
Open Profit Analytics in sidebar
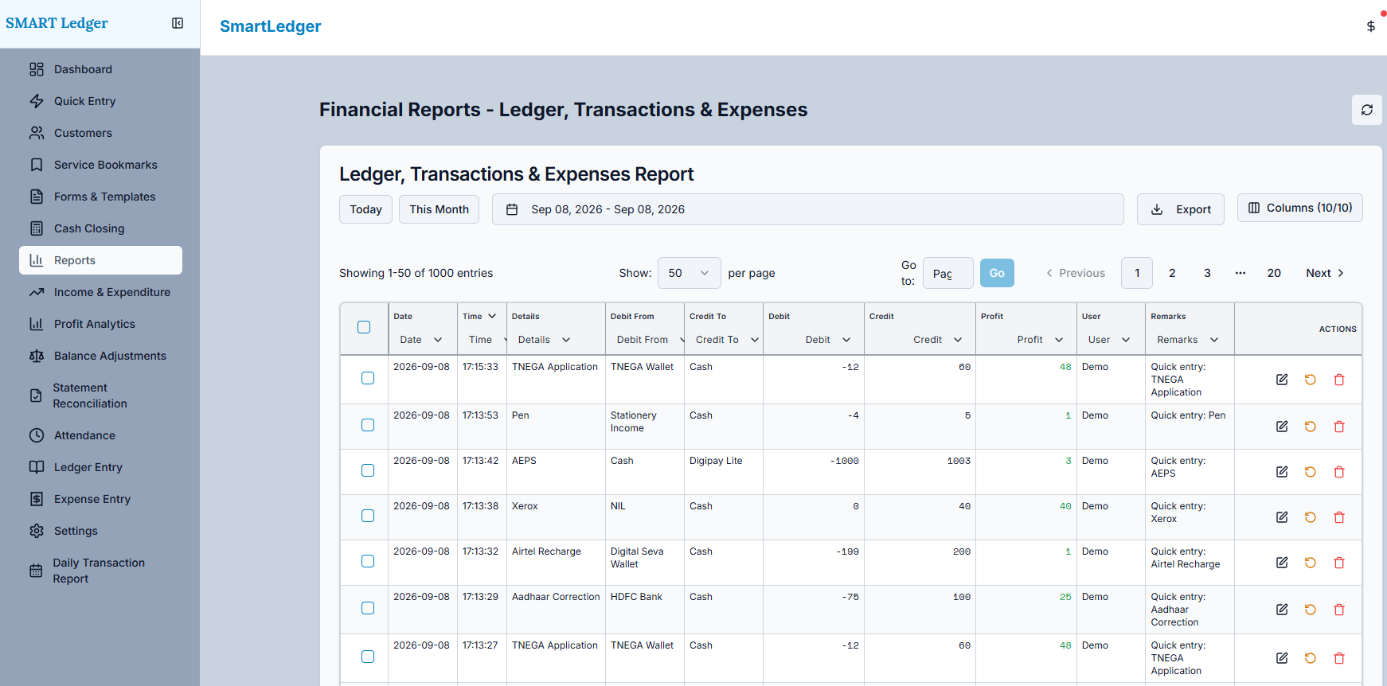point(100,324)
